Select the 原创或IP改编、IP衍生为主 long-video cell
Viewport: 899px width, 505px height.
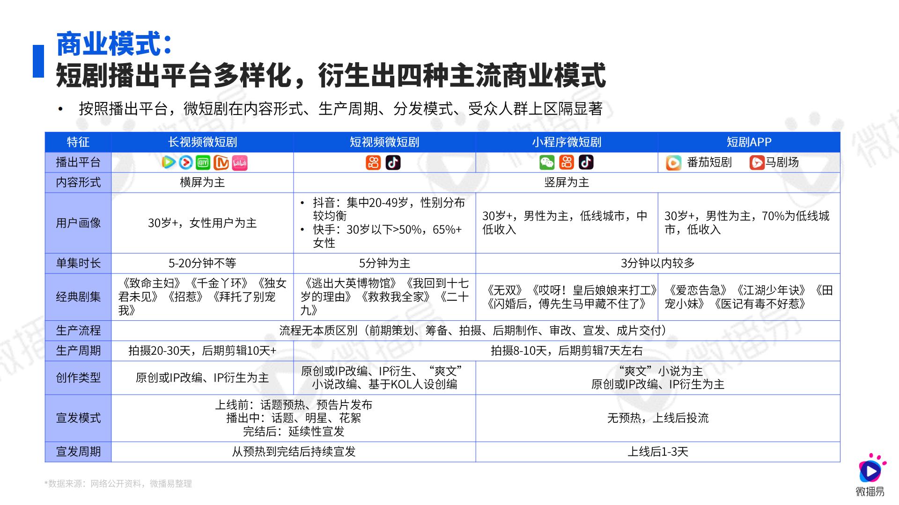202,378
